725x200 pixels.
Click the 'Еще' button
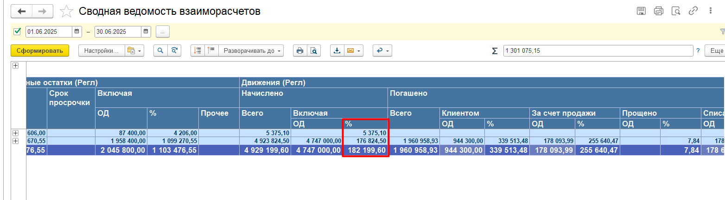714,50
